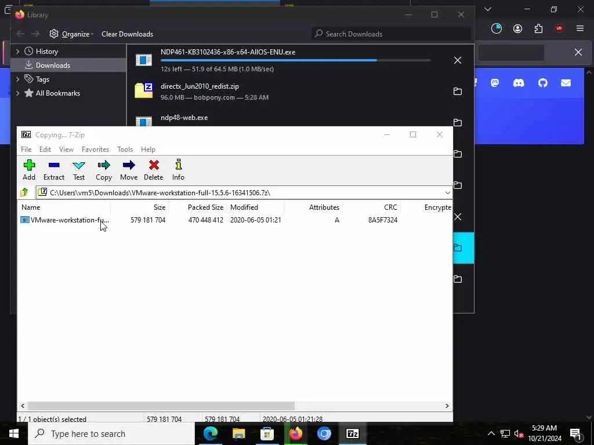This screenshot has height=445, width=594.
Task: Run Test from the 7-Zip toolbar
Action: 79,170
